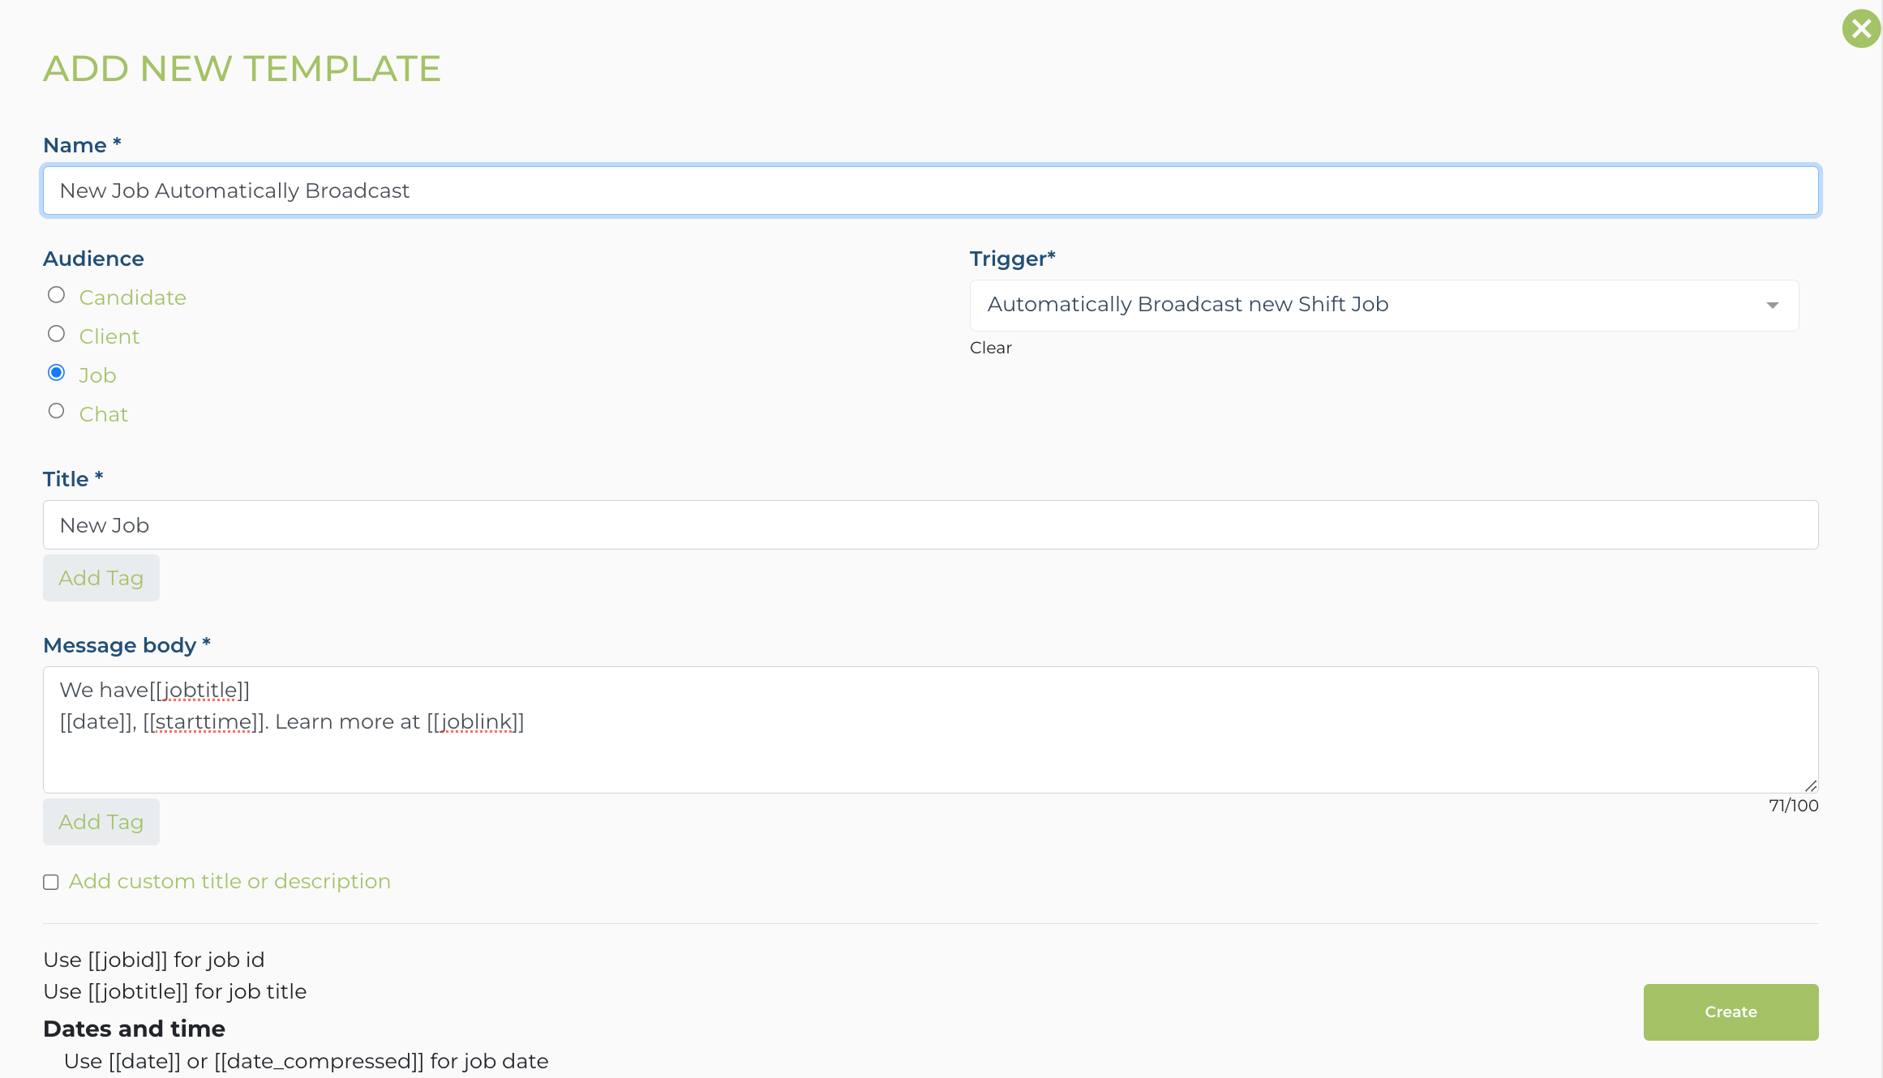Click the '[[date_compressed]] for job date' hint line
This screenshot has width=1883, height=1078.
307,1061
